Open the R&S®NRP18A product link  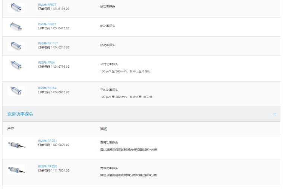(47, 88)
